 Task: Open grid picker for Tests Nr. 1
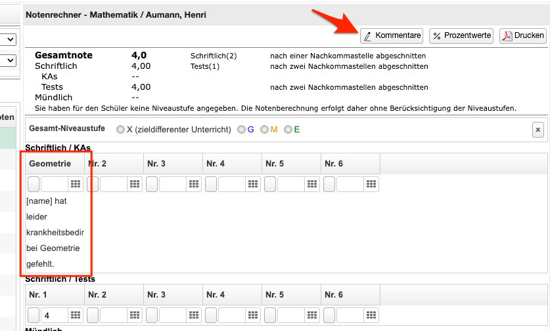coord(76,315)
